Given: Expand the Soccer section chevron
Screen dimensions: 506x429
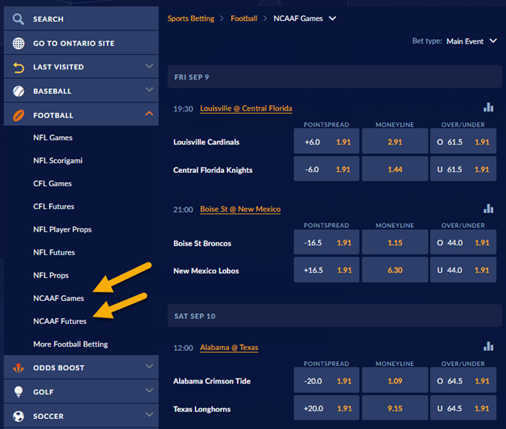Looking at the screenshot, I should 149,414.
